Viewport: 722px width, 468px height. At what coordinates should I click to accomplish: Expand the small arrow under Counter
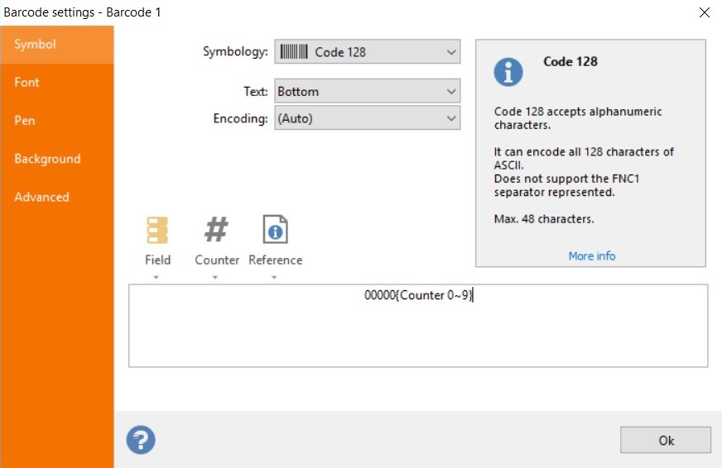pos(215,277)
